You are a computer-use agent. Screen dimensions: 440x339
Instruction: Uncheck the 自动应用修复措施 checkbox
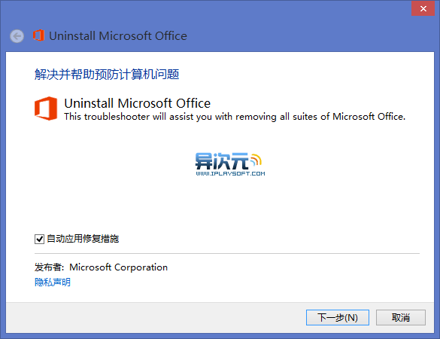tap(39, 240)
